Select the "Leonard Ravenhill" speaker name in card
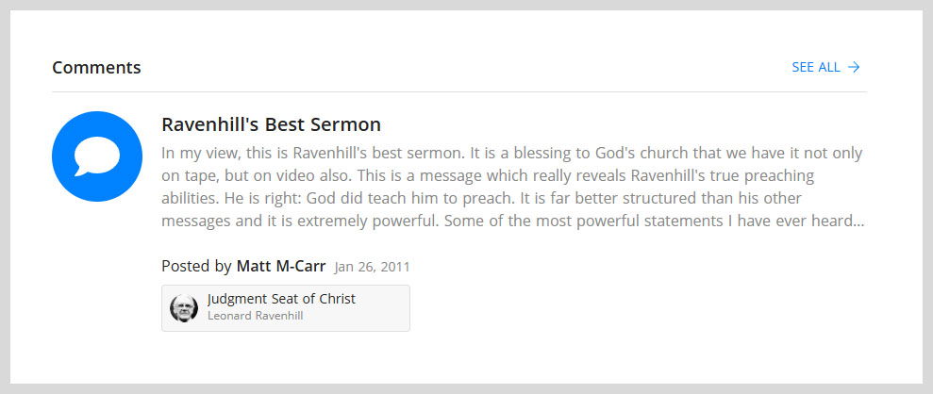Viewport: 933px width, 394px height. 255,316
